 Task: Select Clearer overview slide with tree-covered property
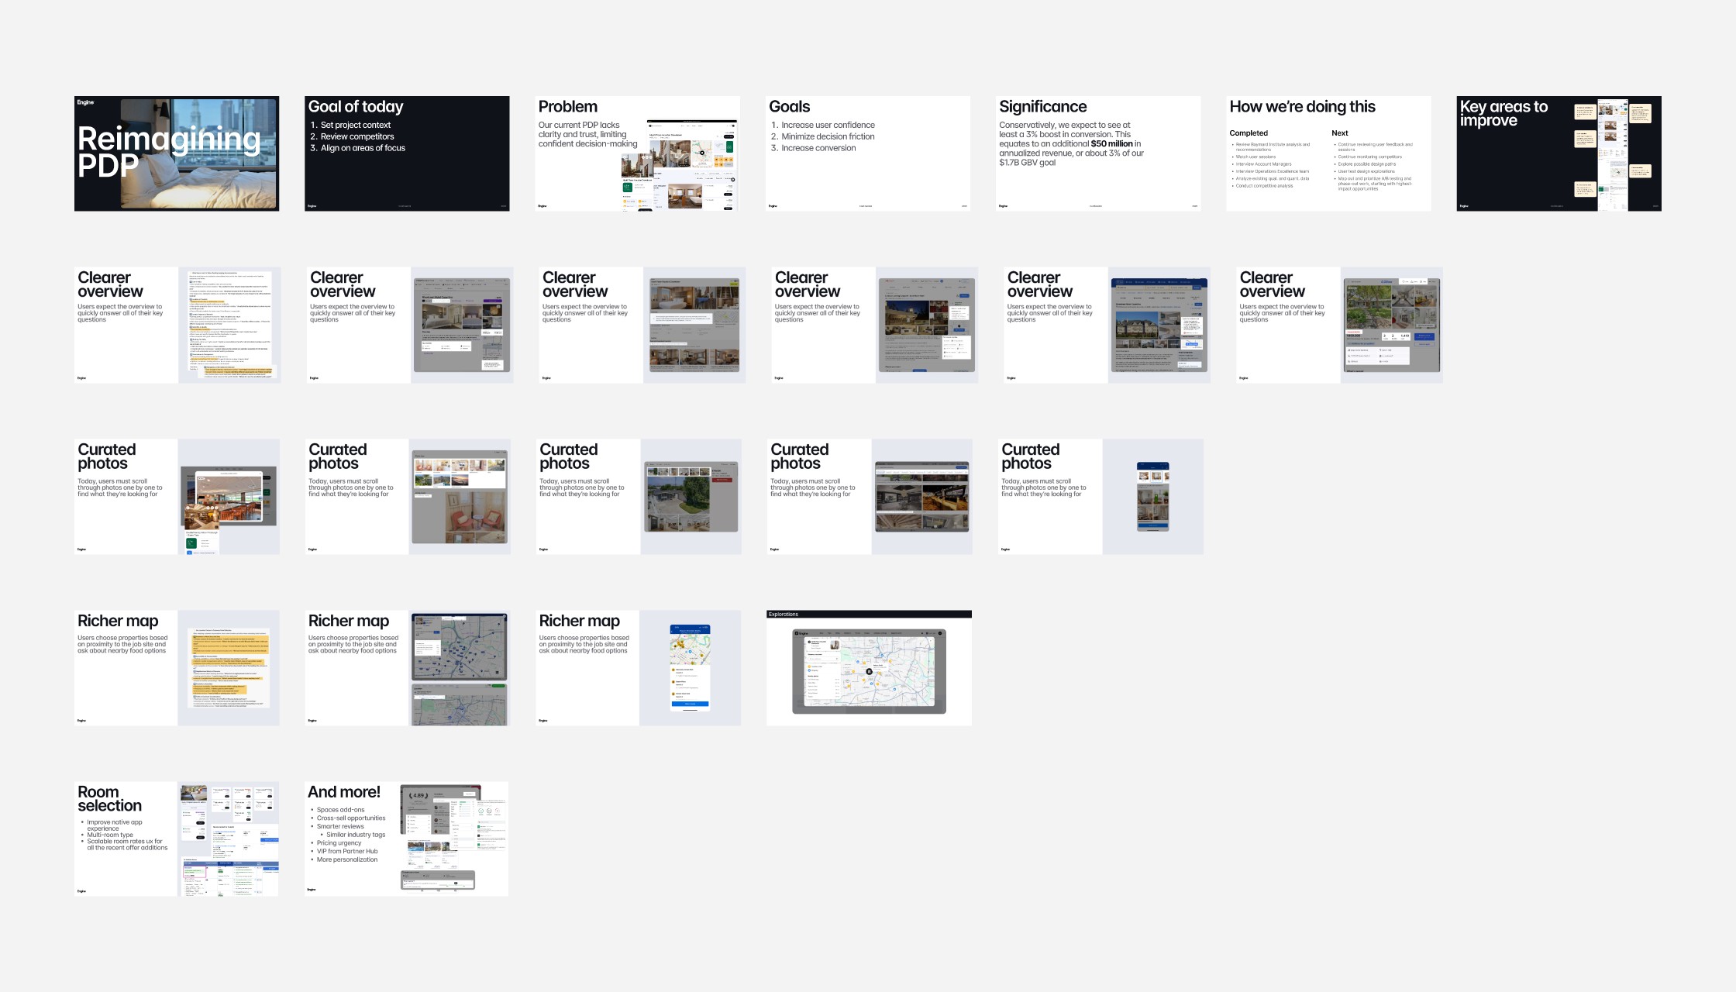[1338, 325]
